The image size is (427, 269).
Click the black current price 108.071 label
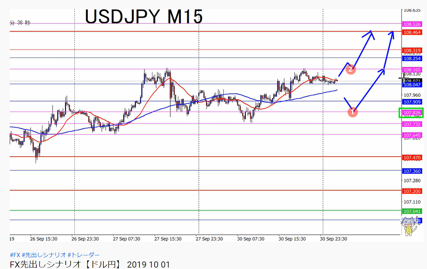tap(412, 81)
